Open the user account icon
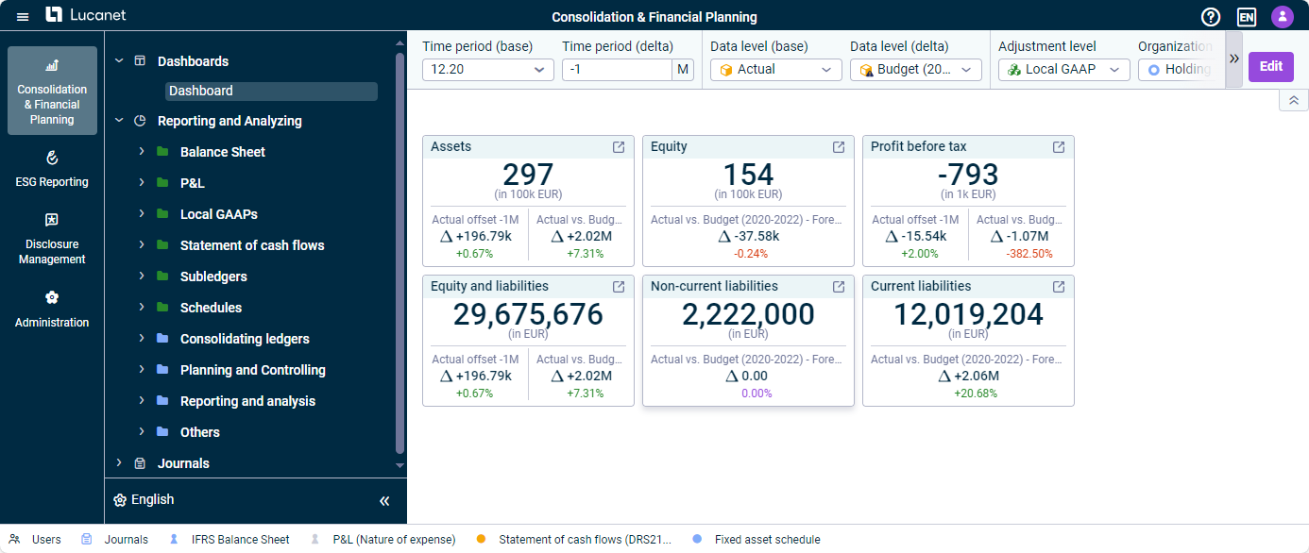Image resolution: width=1309 pixels, height=553 pixels. point(1283,16)
